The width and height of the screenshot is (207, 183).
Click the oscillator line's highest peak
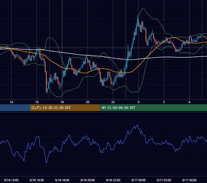pyautogui.click(x=137, y=125)
